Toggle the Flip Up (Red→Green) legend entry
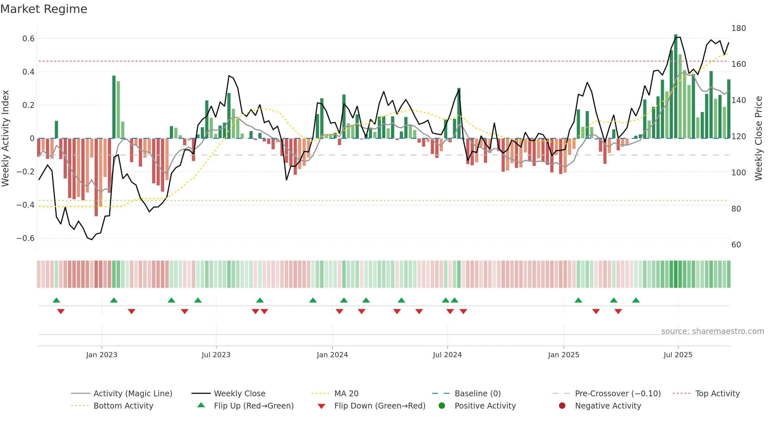 click(245, 406)
